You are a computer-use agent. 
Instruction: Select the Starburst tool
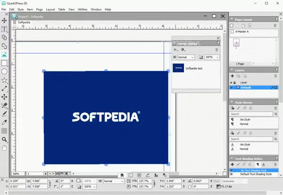coord(4,80)
